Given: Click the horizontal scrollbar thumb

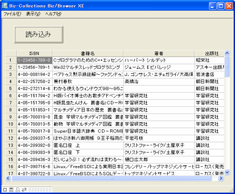Looking at the screenshot, I should coord(111,178).
